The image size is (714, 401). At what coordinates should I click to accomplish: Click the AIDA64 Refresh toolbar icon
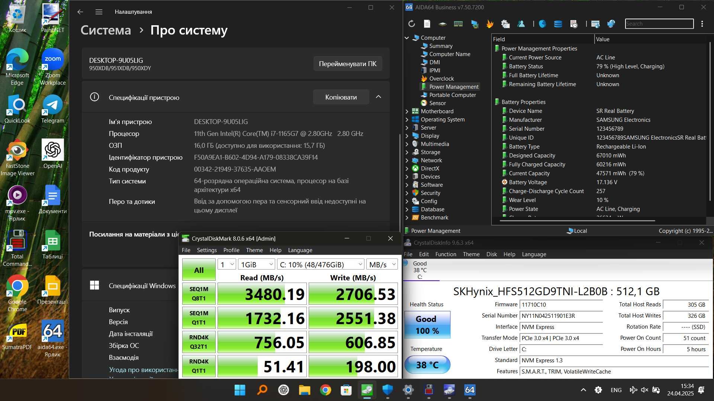pos(411,24)
